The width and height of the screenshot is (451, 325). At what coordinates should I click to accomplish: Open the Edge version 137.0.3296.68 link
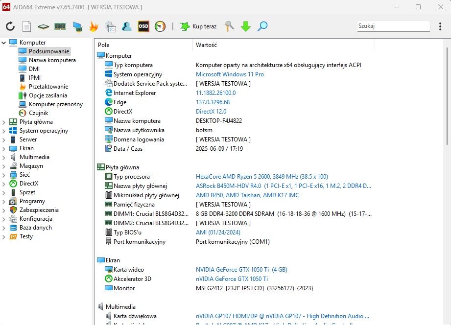coord(213,102)
